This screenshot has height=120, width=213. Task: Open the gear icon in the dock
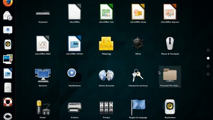coord(8,116)
